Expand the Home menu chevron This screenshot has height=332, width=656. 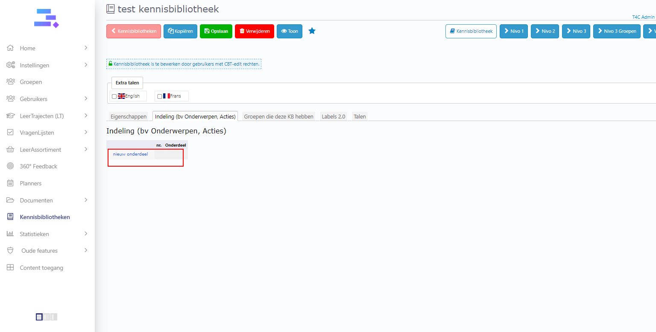click(x=85, y=48)
